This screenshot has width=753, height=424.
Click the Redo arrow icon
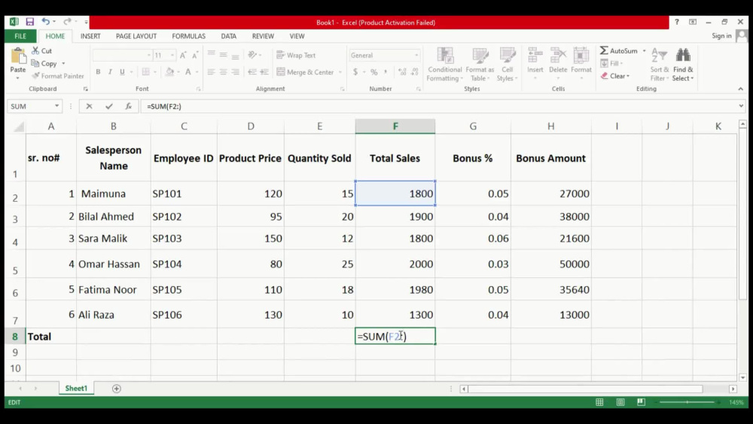pyautogui.click(x=67, y=22)
